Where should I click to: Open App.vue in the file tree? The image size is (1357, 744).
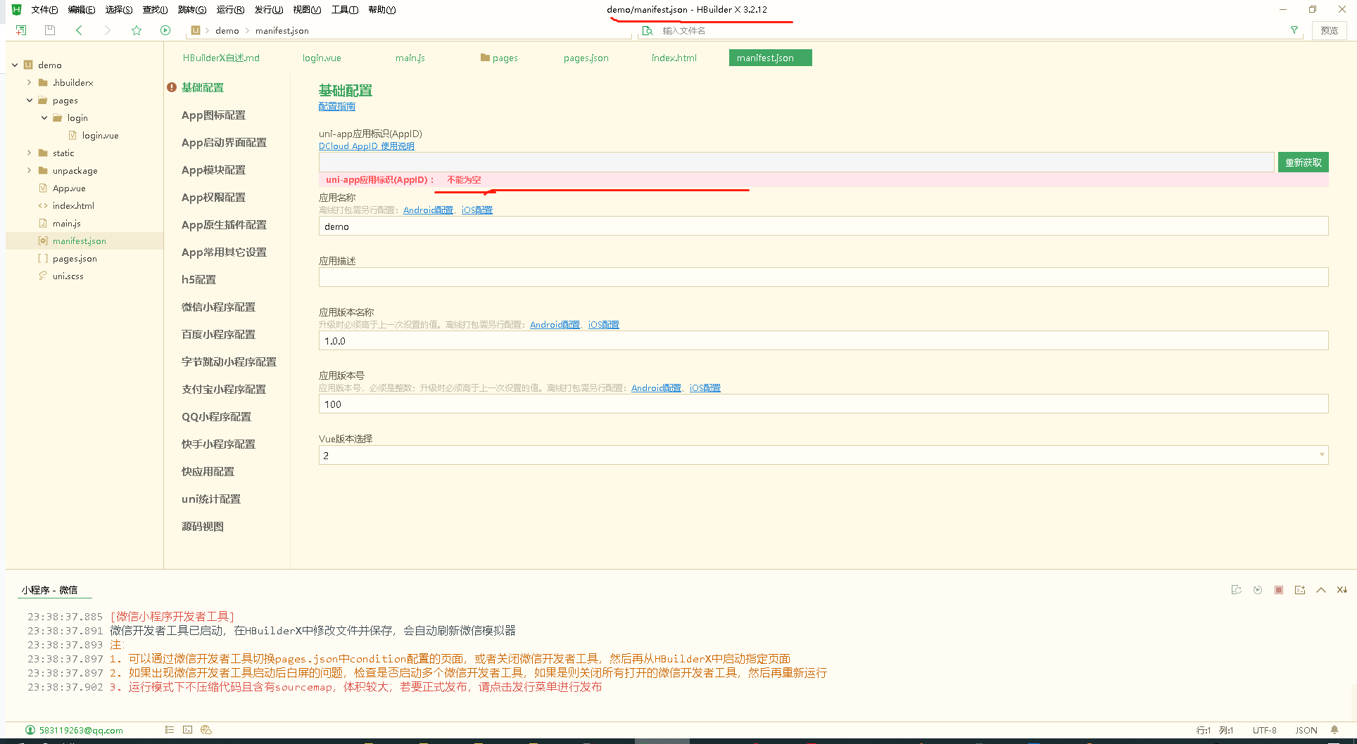point(69,188)
